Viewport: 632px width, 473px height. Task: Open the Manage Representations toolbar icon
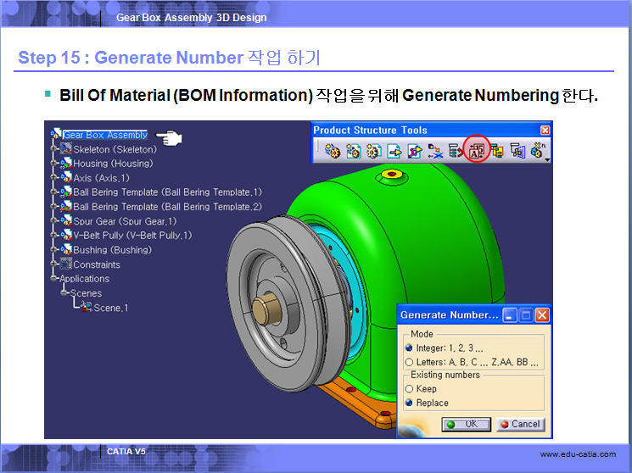518,151
